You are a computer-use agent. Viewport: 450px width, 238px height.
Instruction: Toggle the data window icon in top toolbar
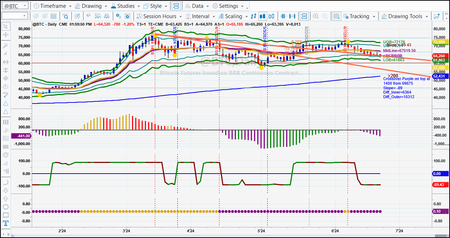[x=176, y=6]
